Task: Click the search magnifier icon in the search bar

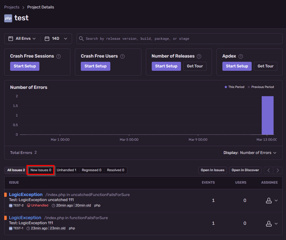Action: [81, 38]
